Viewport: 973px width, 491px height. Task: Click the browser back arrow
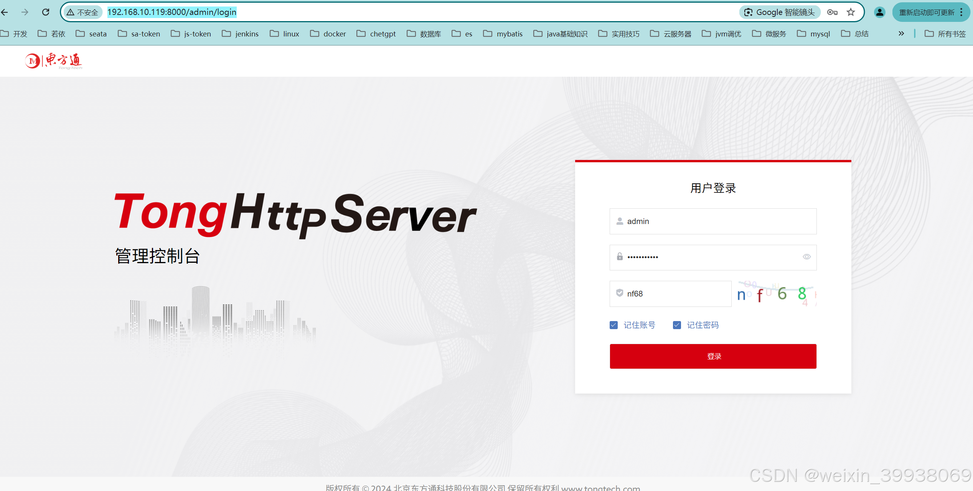(5, 12)
